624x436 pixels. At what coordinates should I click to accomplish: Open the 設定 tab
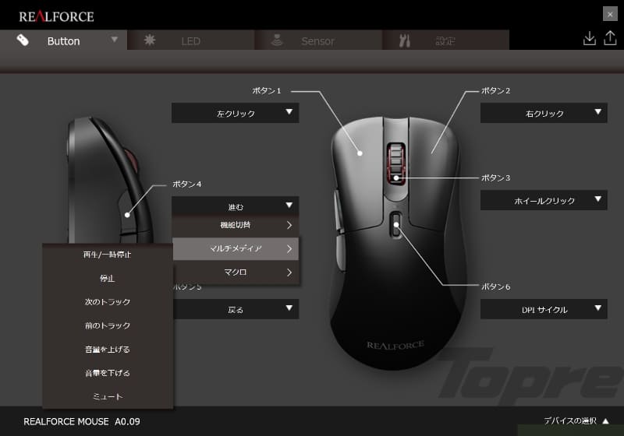click(x=445, y=40)
